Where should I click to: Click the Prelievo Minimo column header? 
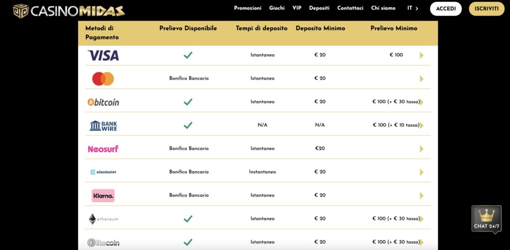[393, 28]
